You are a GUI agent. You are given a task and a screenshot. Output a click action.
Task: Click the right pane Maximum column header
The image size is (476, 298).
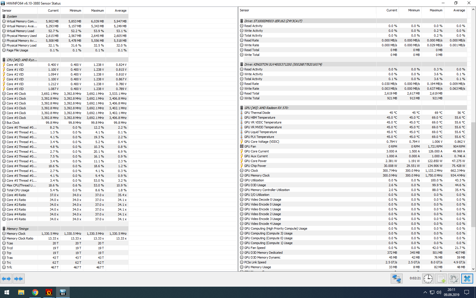pos(433,10)
